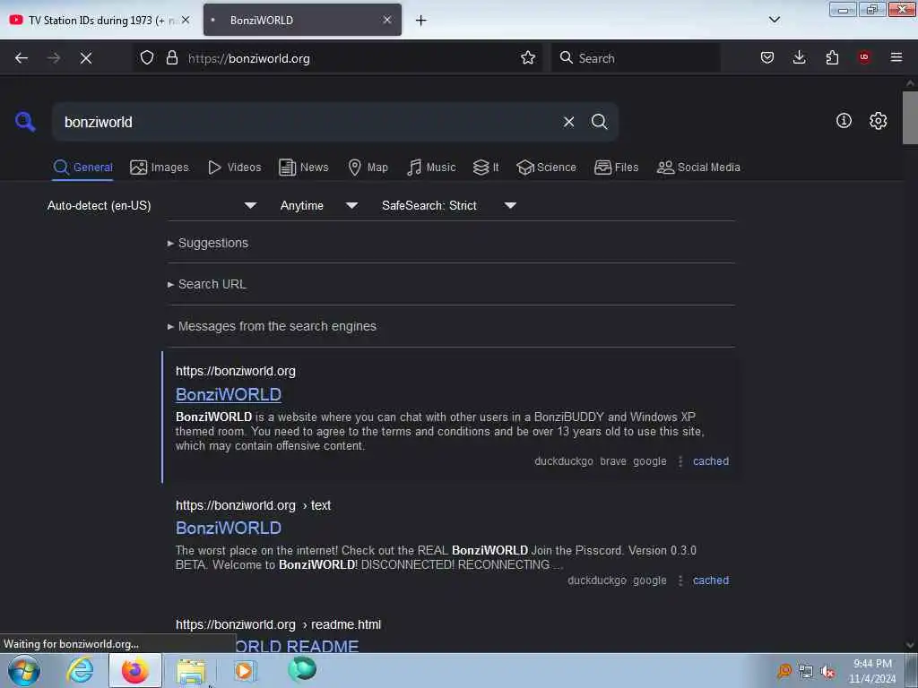Open the second BonziWORLD result titled text
Screen dimensions: 918x688
click(x=229, y=528)
